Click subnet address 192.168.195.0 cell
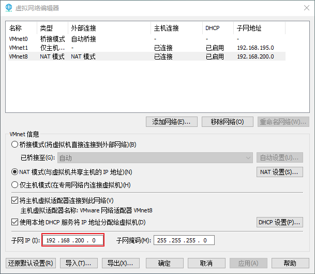315x274 pixels. click(256, 48)
